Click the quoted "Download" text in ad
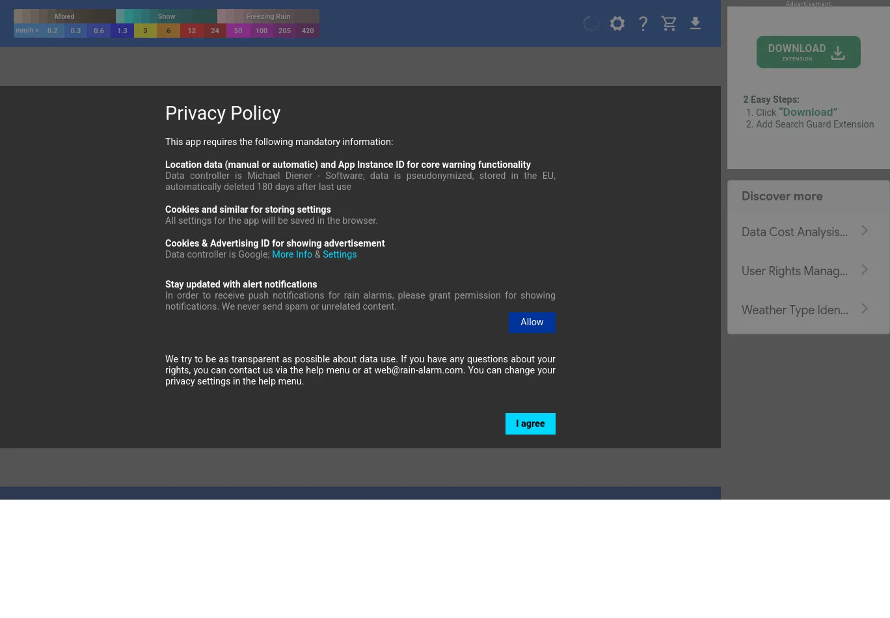890x618 pixels. tap(808, 113)
